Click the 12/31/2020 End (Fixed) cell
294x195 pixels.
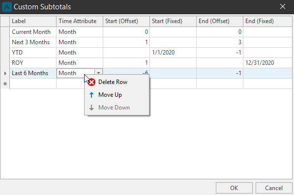(x=267, y=63)
